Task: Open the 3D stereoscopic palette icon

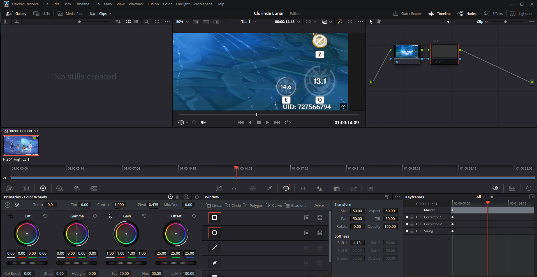Action: click(x=370, y=188)
